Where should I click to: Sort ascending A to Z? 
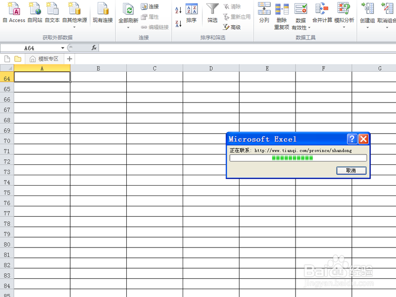(178, 10)
